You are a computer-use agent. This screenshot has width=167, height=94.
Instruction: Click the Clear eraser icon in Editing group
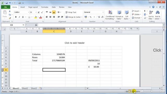coord(145,18)
